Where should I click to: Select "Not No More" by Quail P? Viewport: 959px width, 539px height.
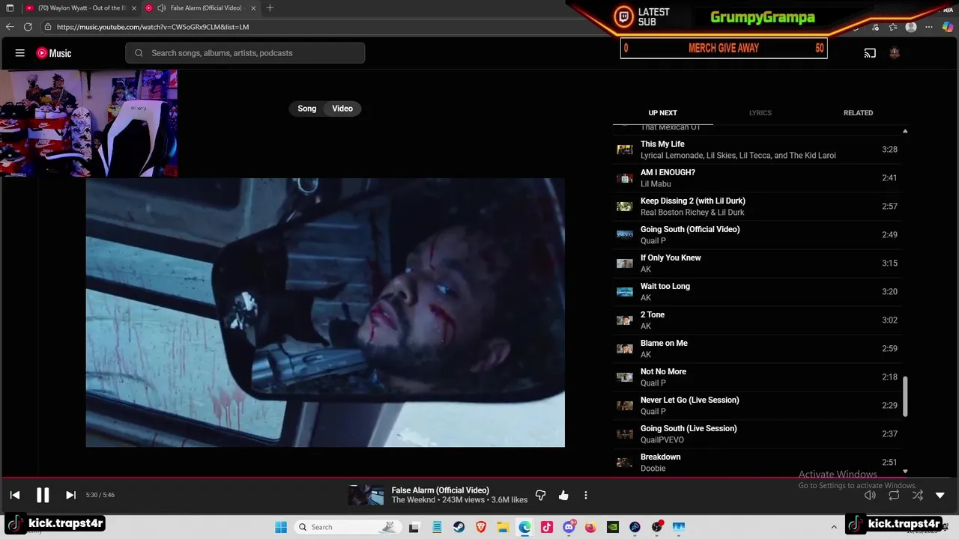(757, 377)
